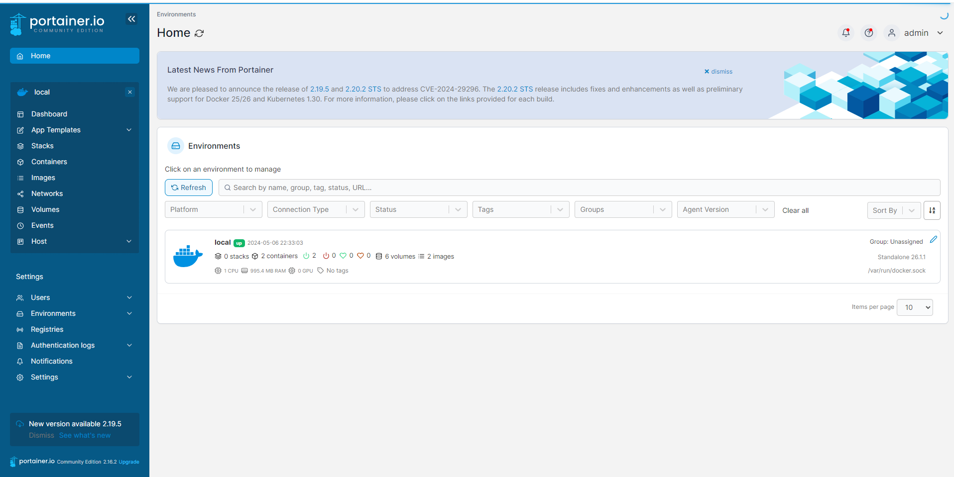
Task: Click the Environments panel header drive icon
Action: click(x=176, y=146)
